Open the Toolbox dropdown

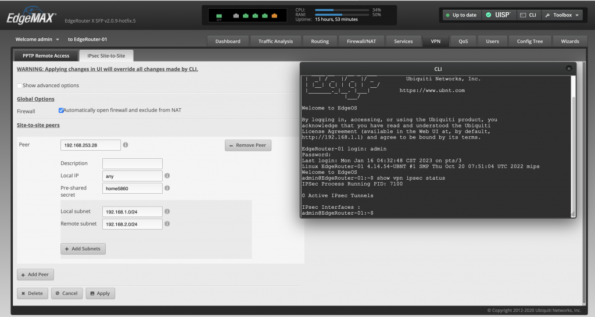click(x=562, y=15)
